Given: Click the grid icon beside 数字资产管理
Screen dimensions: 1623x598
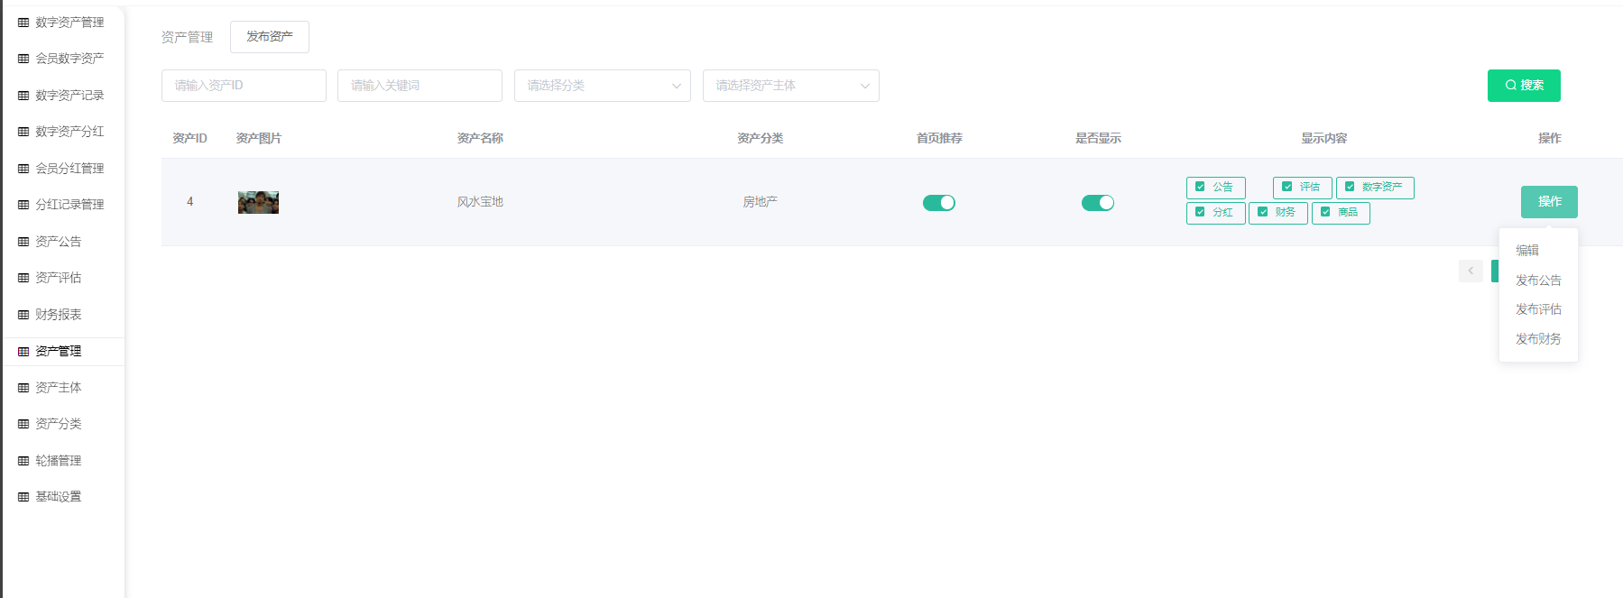Looking at the screenshot, I should pos(23,23).
